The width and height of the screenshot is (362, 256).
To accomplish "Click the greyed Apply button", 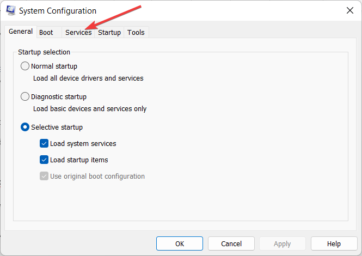I will click(283, 243).
